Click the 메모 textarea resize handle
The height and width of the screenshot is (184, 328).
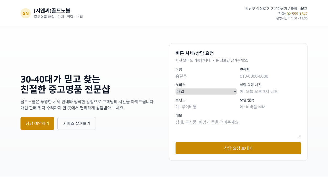pos(300,136)
